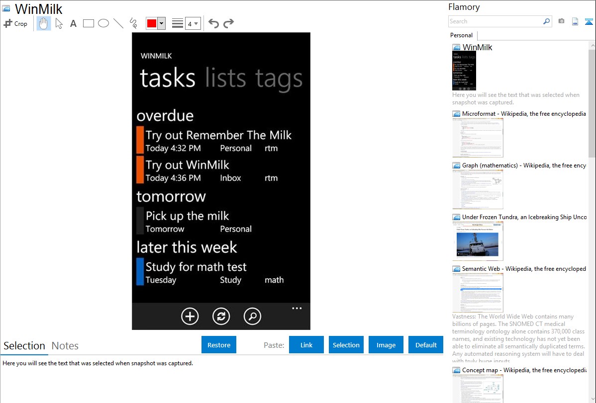
Task: Click the snapshot list scrollbar thumb
Action: point(592,102)
